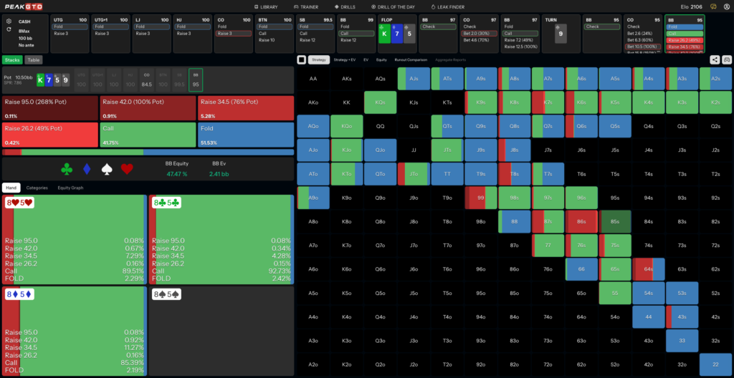Click the game controller icon button
The height and width of the screenshot is (378, 734).
[727, 60]
